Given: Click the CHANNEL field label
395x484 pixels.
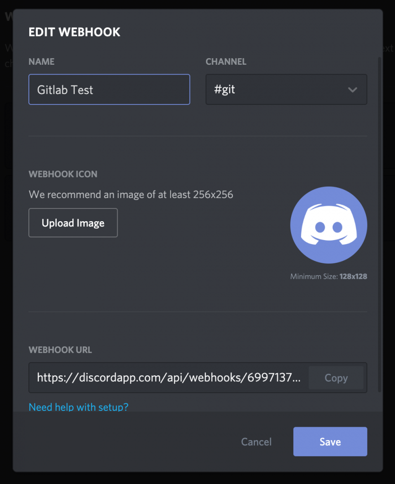Looking at the screenshot, I should [x=226, y=61].
